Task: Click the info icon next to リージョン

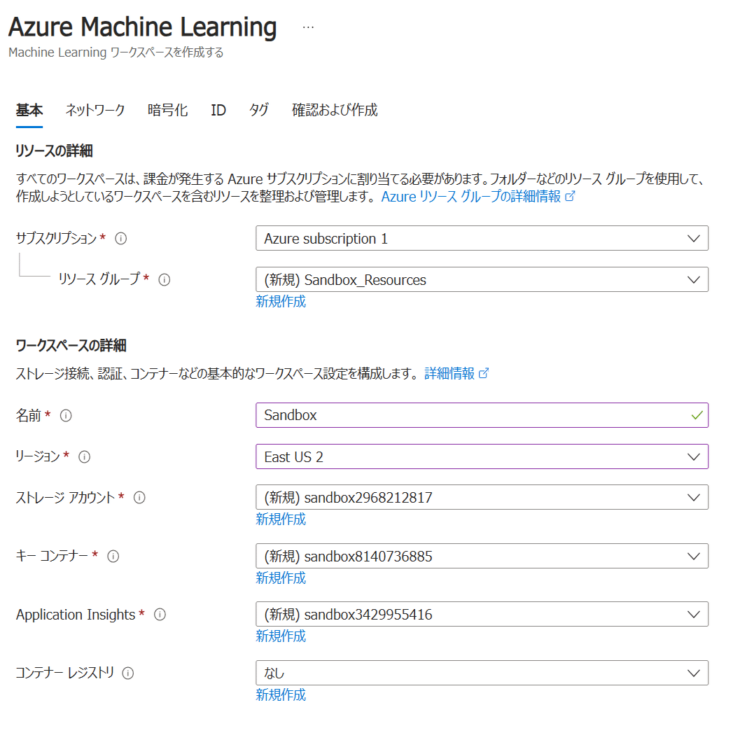Action: coord(84,456)
